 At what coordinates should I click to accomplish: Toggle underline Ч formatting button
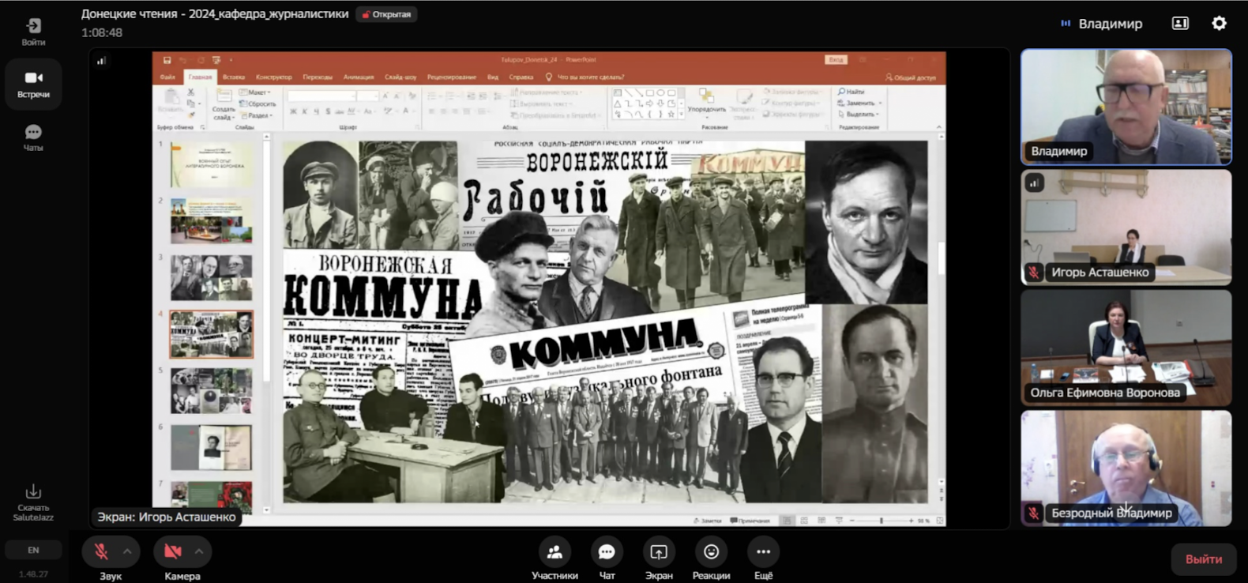317,112
